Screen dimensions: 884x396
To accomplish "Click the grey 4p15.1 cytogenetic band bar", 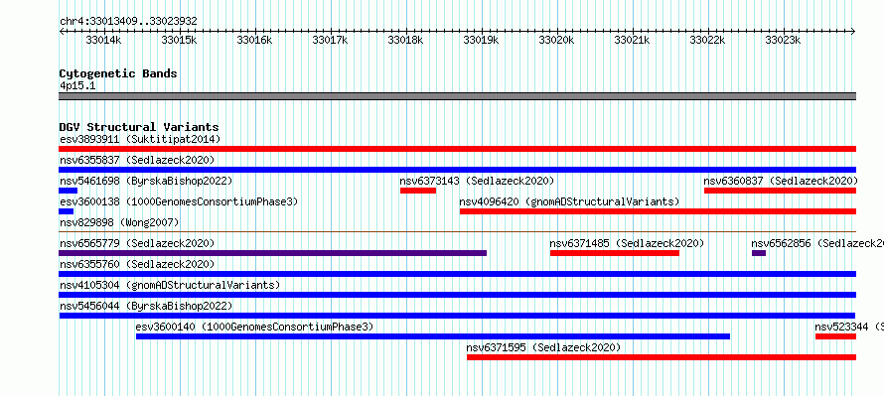I will [457, 96].
